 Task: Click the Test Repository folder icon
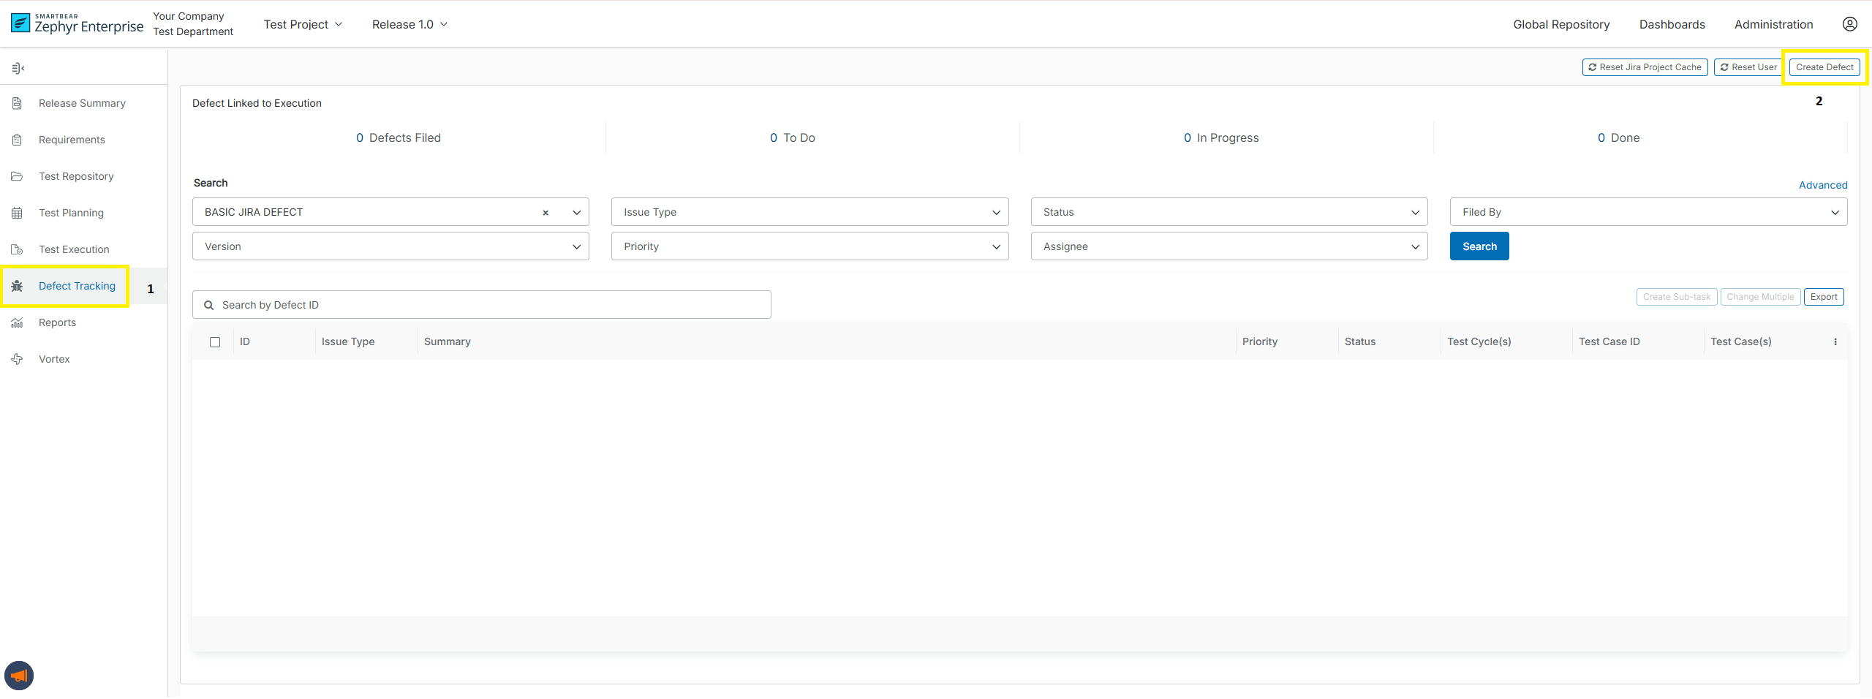pyautogui.click(x=18, y=176)
